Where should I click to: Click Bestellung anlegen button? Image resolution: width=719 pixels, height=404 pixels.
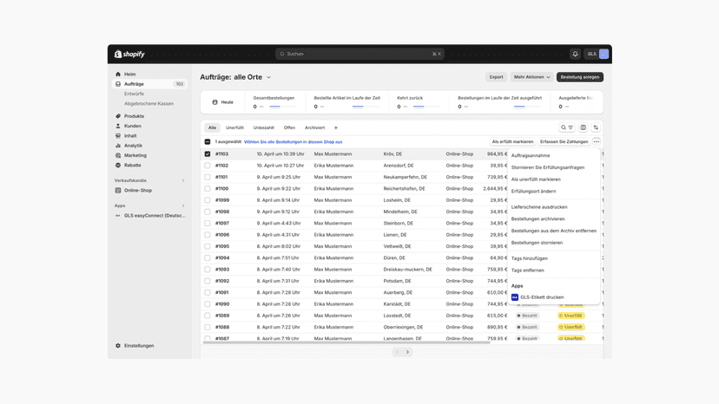579,77
